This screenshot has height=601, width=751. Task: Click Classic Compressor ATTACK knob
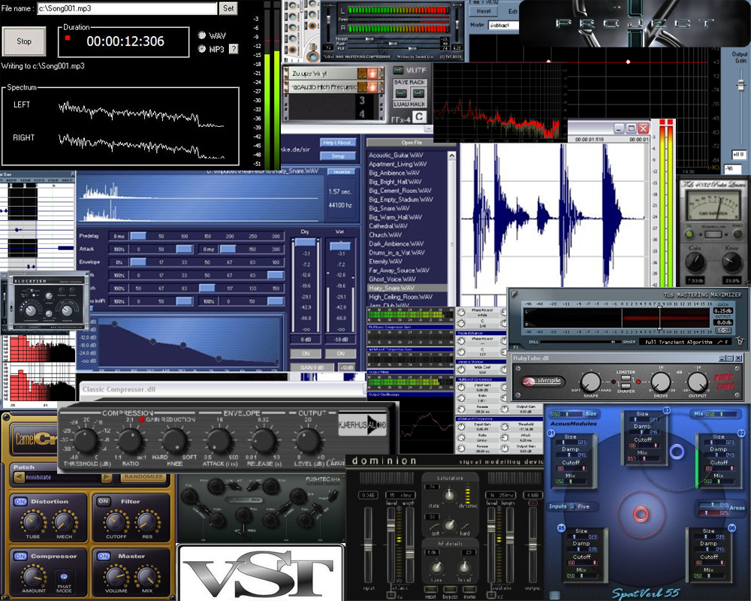pyautogui.click(x=219, y=440)
